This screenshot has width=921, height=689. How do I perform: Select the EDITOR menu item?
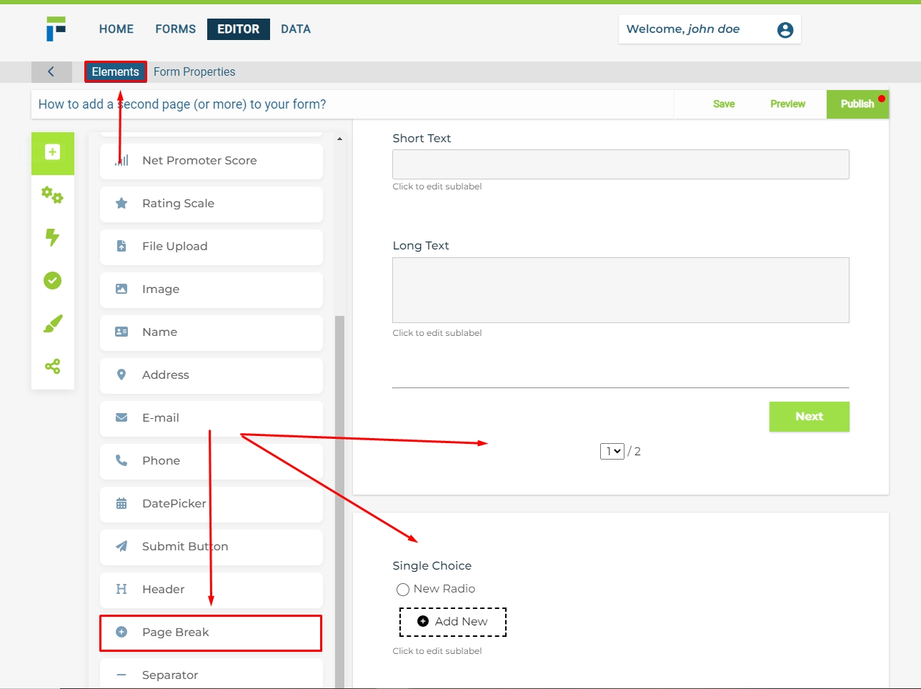239,29
